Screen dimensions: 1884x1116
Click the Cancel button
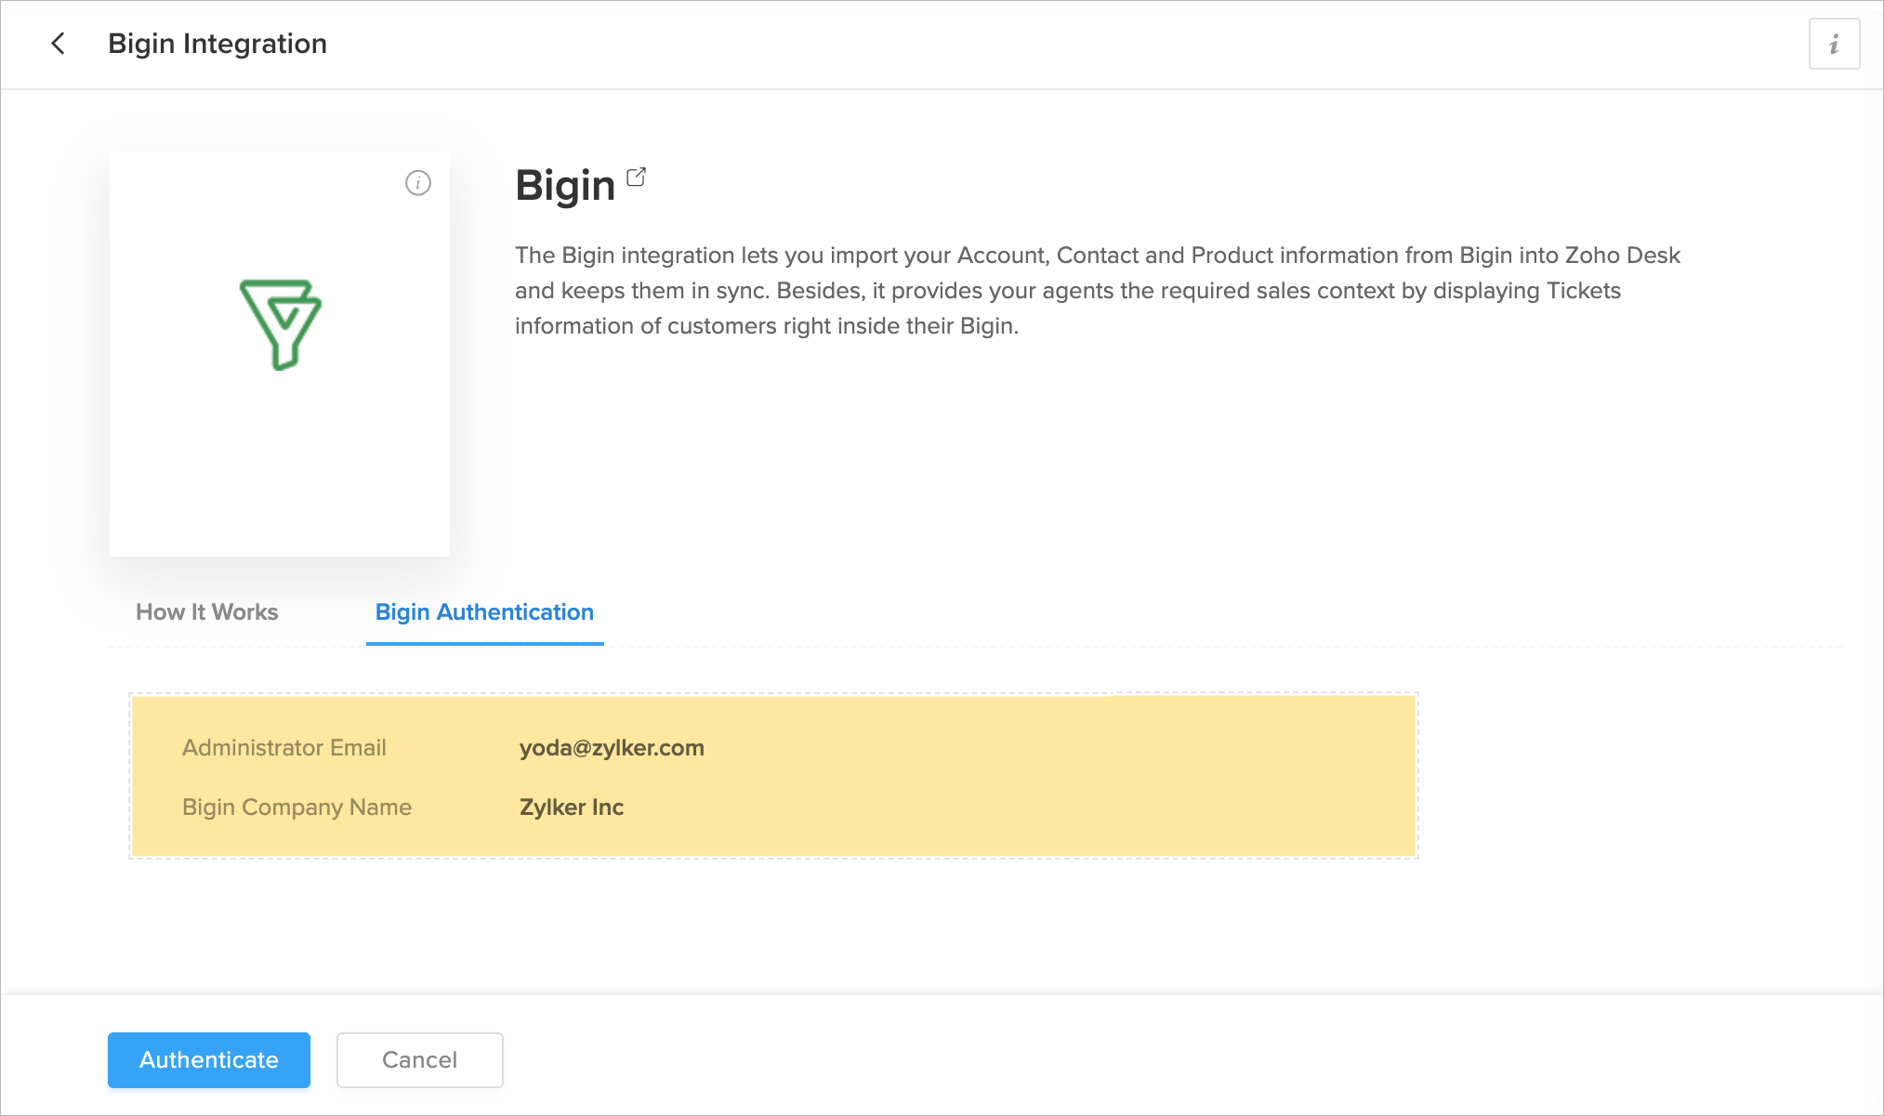tap(420, 1060)
